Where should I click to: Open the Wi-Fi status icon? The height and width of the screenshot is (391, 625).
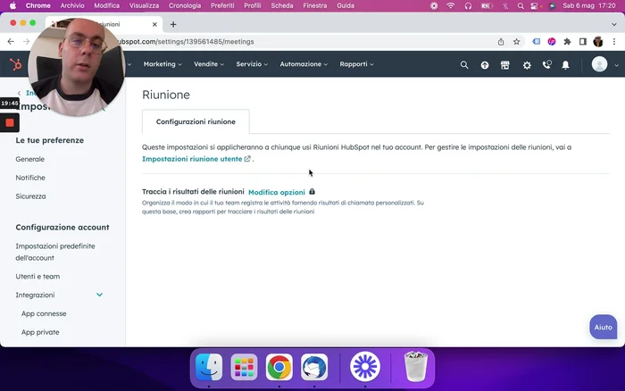coord(450,6)
